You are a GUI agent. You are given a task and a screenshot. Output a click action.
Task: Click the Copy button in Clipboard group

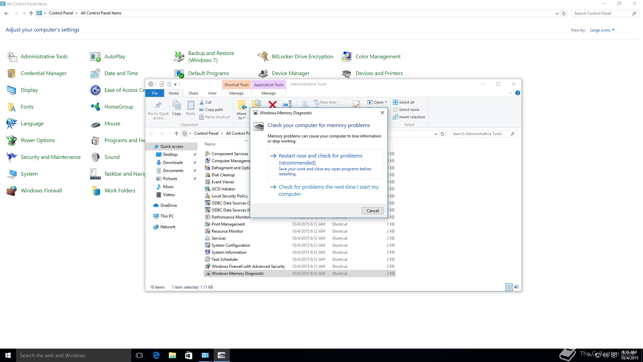click(x=176, y=108)
